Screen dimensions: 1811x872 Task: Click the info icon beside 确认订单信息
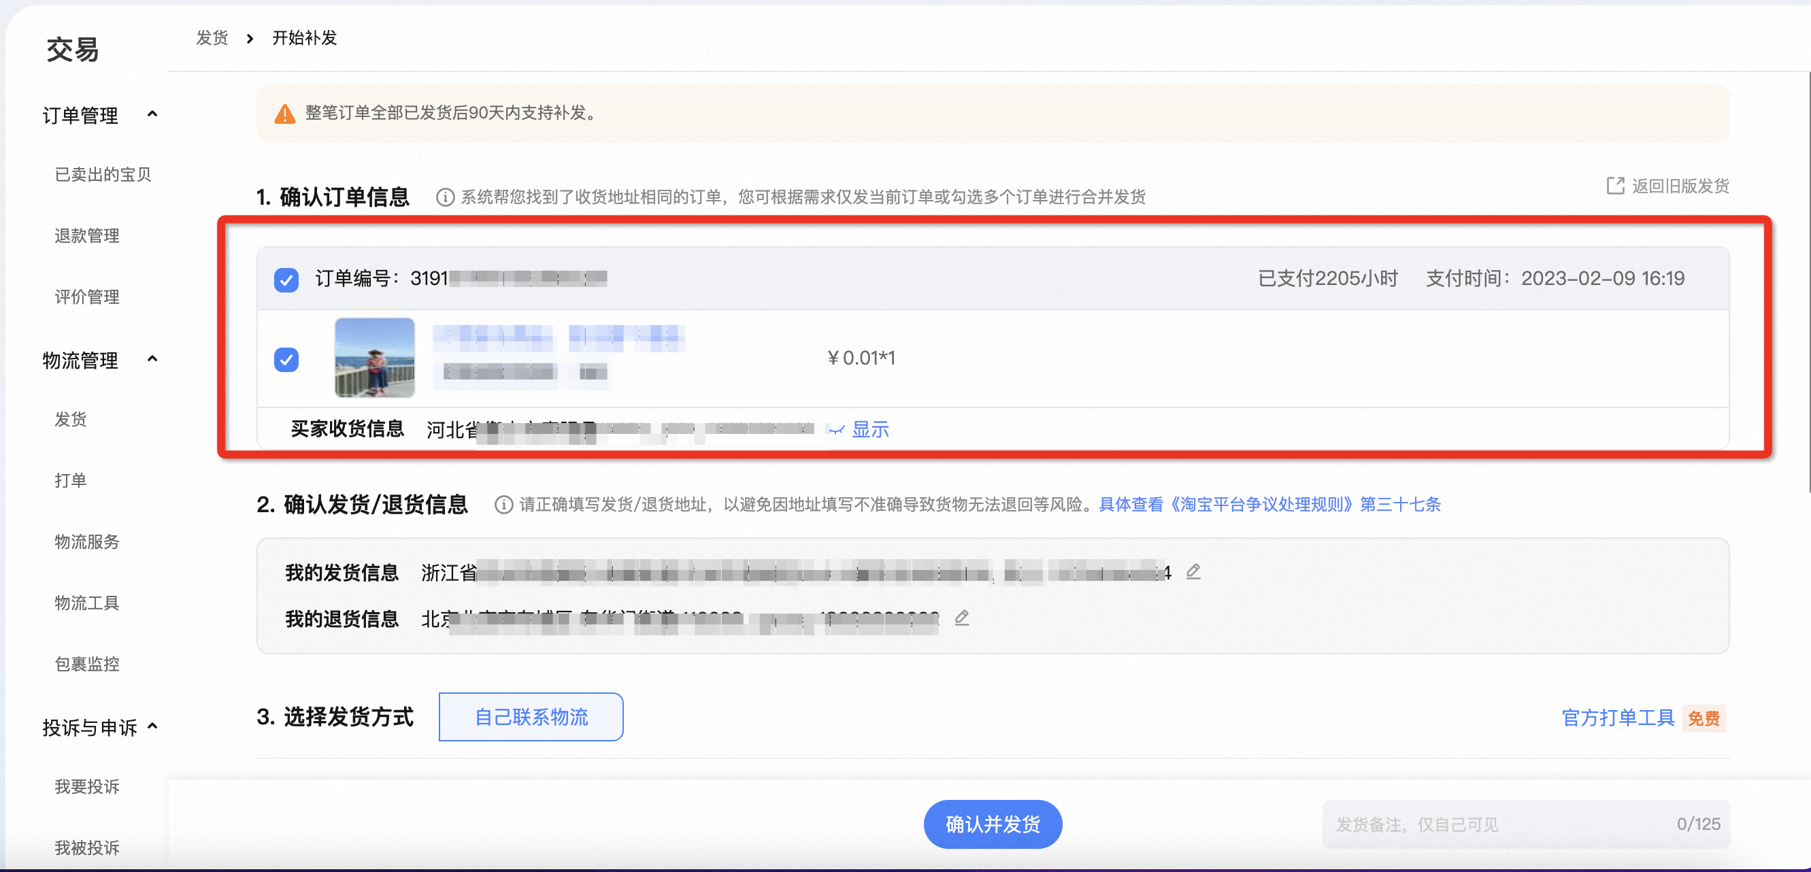tap(444, 197)
